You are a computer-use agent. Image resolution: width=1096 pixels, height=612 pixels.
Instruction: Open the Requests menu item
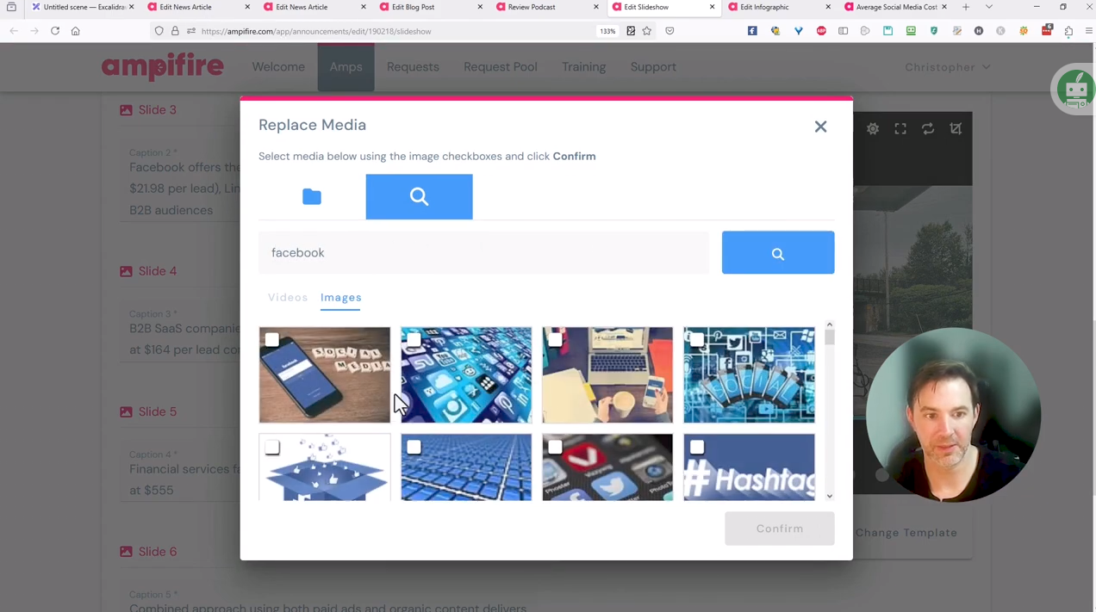click(413, 67)
